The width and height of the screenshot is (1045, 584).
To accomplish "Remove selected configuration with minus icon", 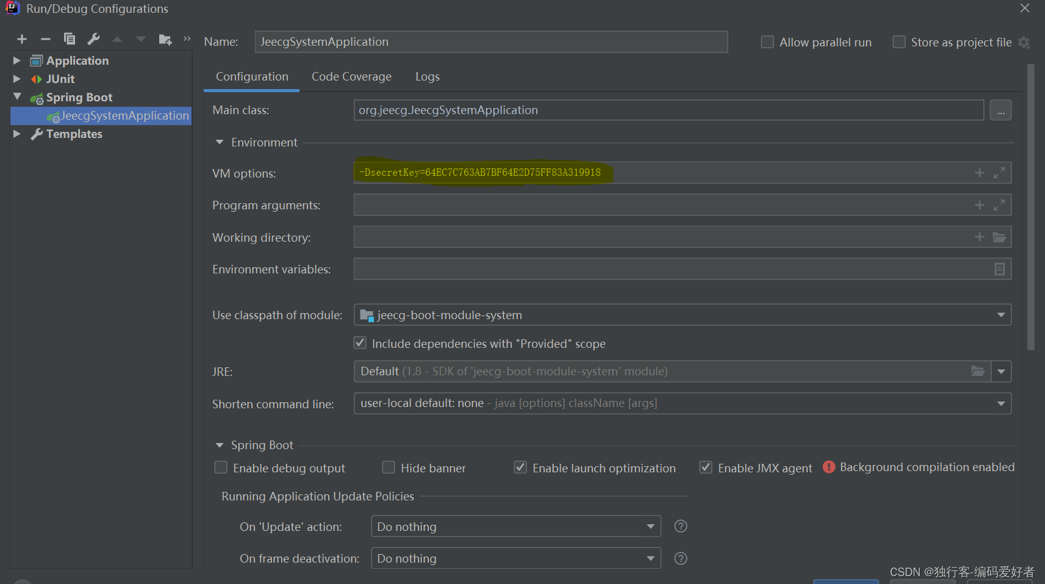I will 46,39.
